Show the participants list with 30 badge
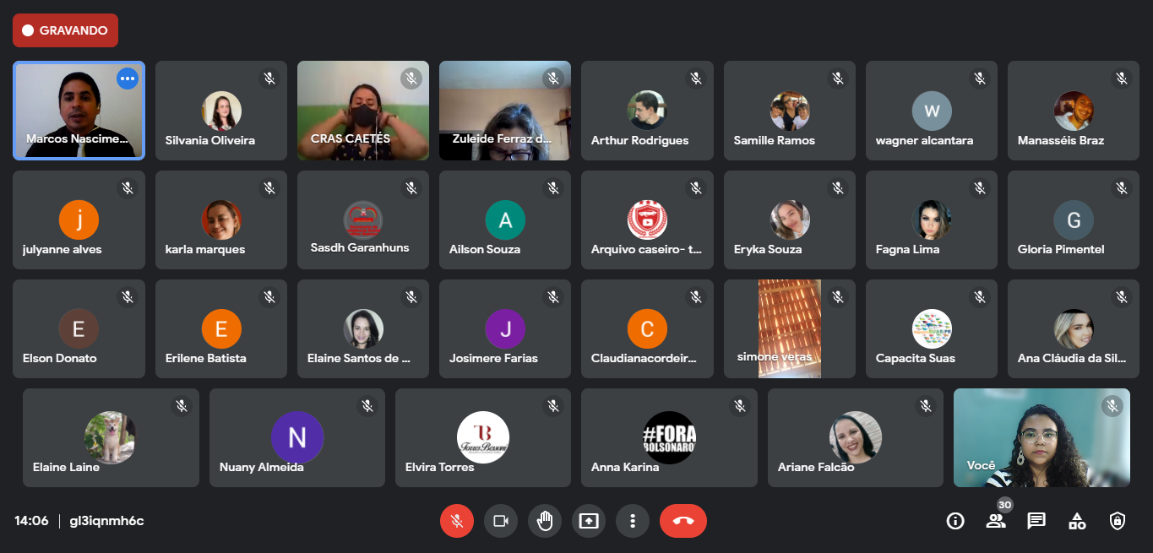The height and width of the screenshot is (553, 1153). tap(996, 521)
